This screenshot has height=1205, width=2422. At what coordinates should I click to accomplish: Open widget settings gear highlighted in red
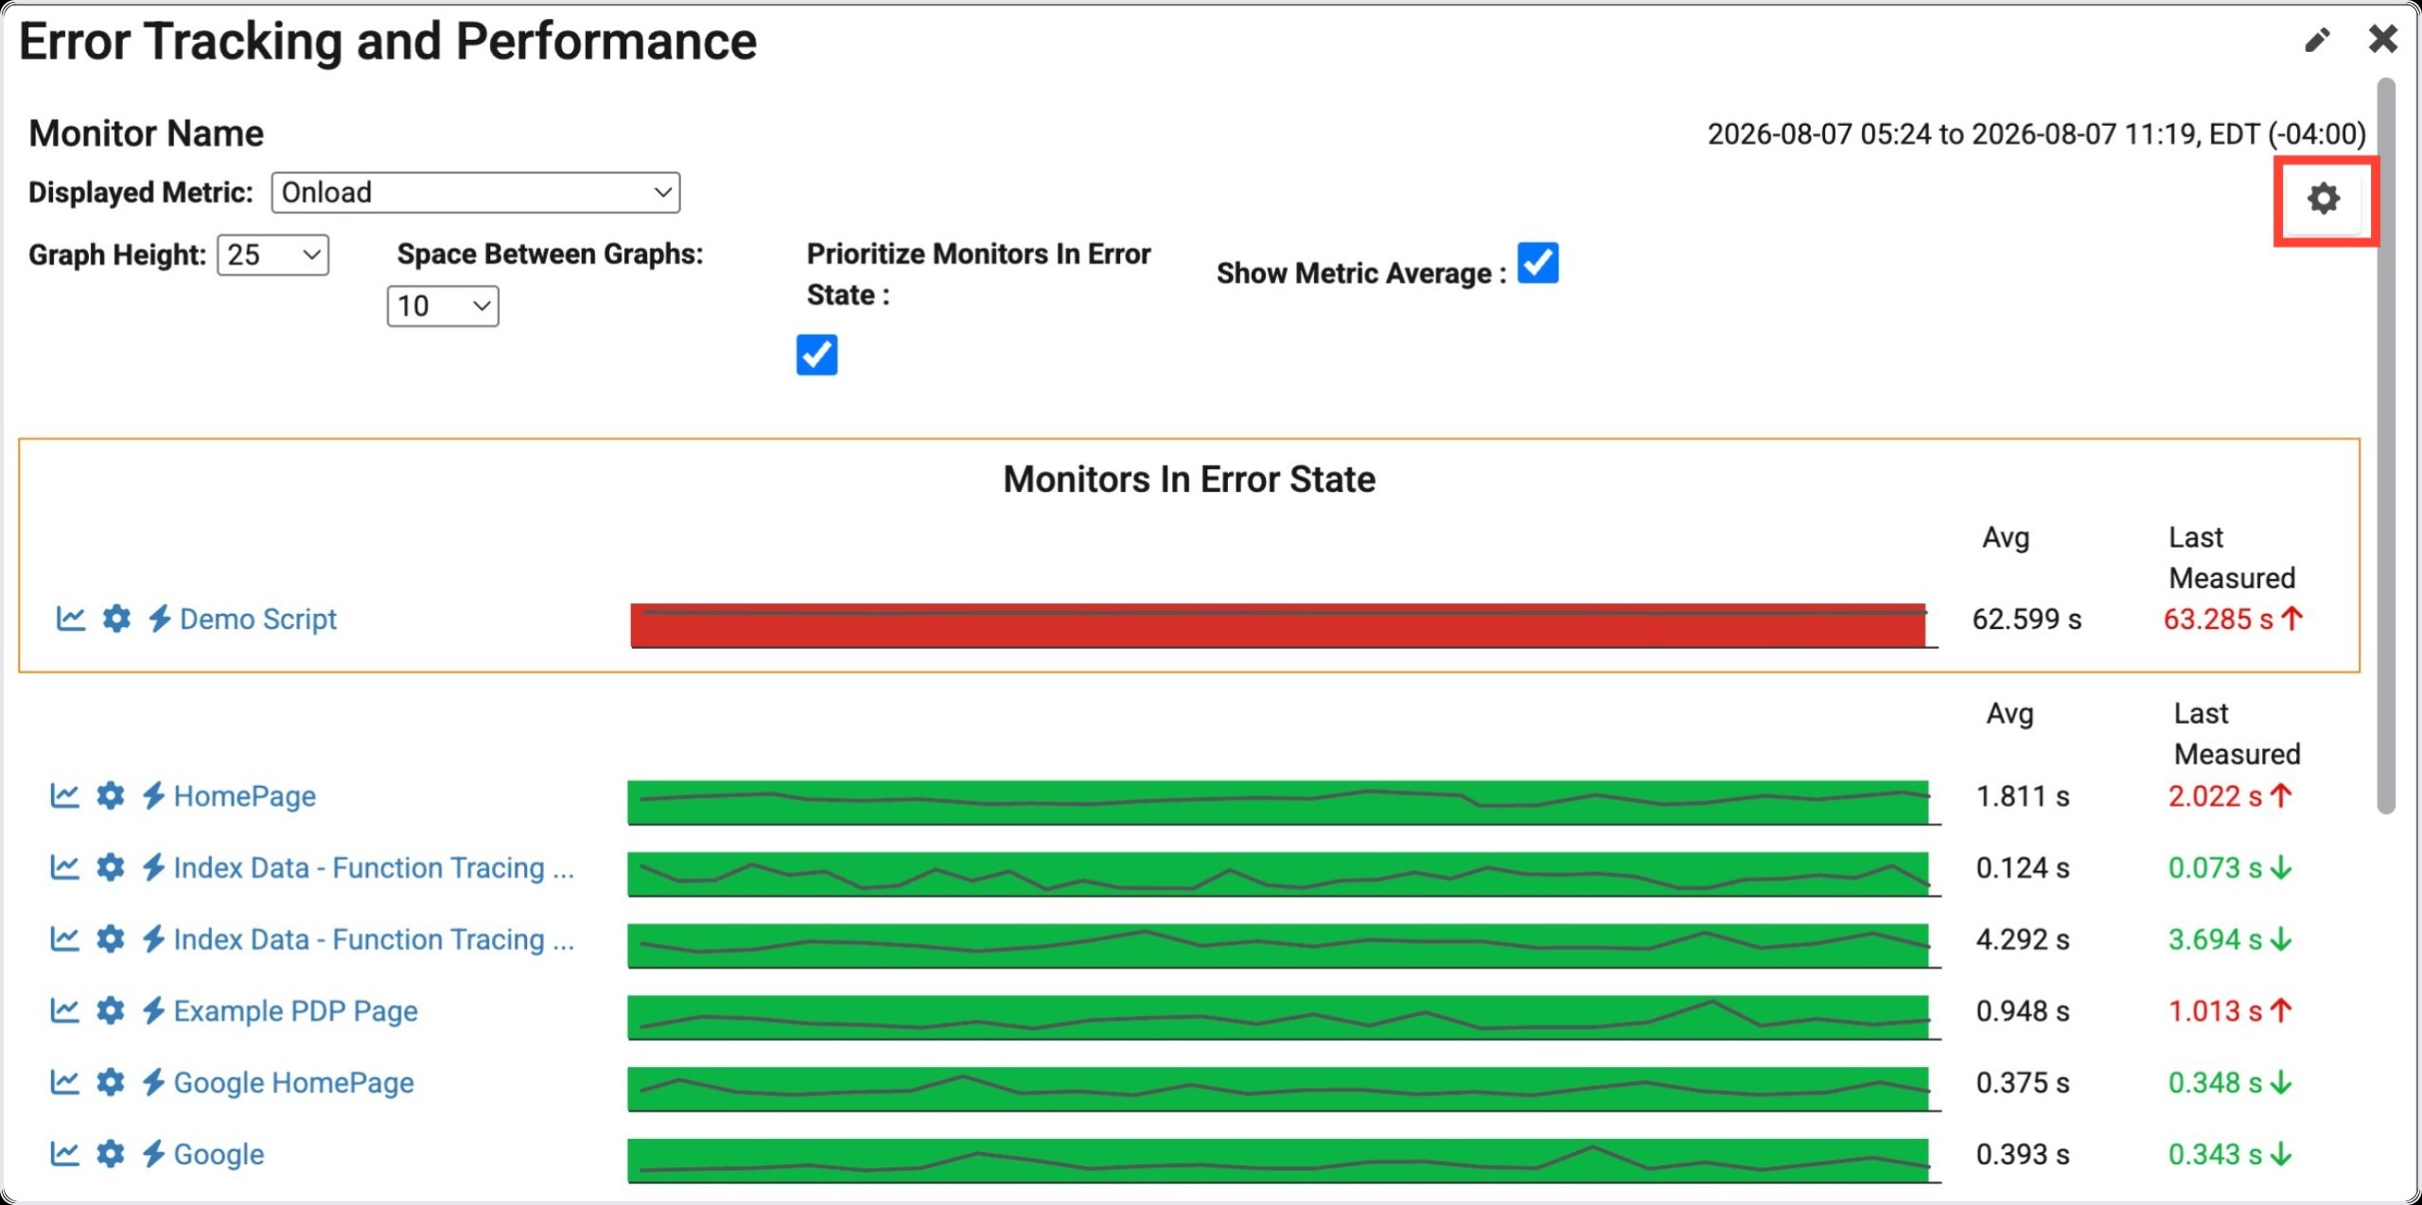(x=2324, y=200)
